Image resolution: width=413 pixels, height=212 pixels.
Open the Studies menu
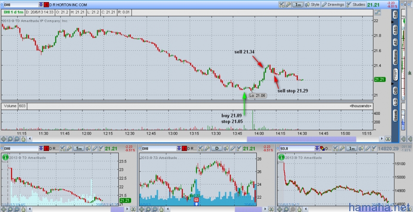coord(356,4)
